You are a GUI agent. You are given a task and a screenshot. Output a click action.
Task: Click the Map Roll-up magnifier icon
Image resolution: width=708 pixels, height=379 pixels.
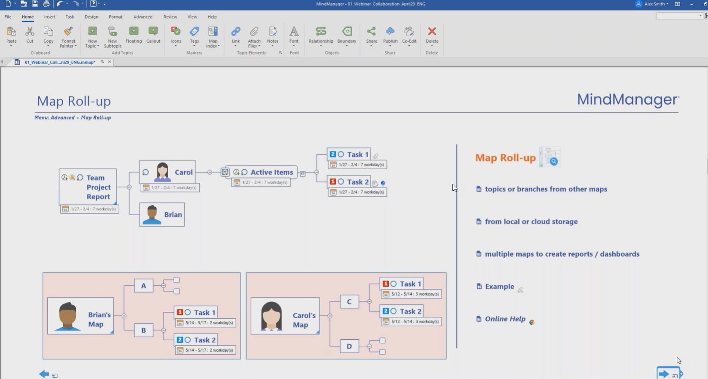point(550,157)
